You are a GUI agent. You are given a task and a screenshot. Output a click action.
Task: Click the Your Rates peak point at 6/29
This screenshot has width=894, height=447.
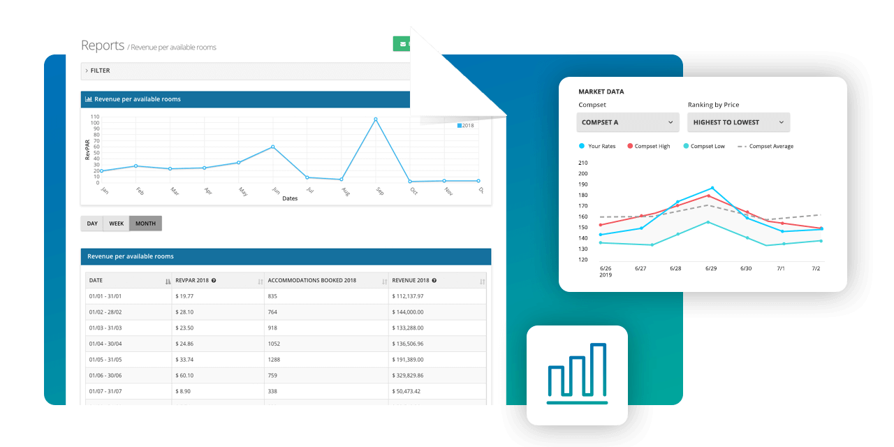click(x=712, y=188)
